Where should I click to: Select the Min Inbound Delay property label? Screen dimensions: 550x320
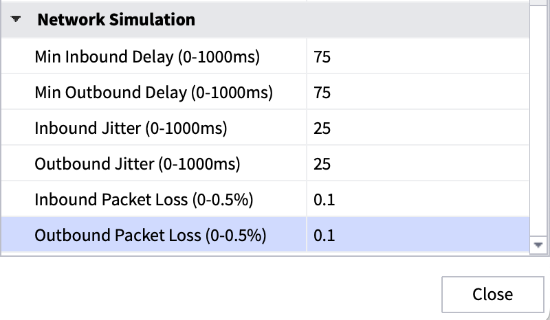pos(147,56)
